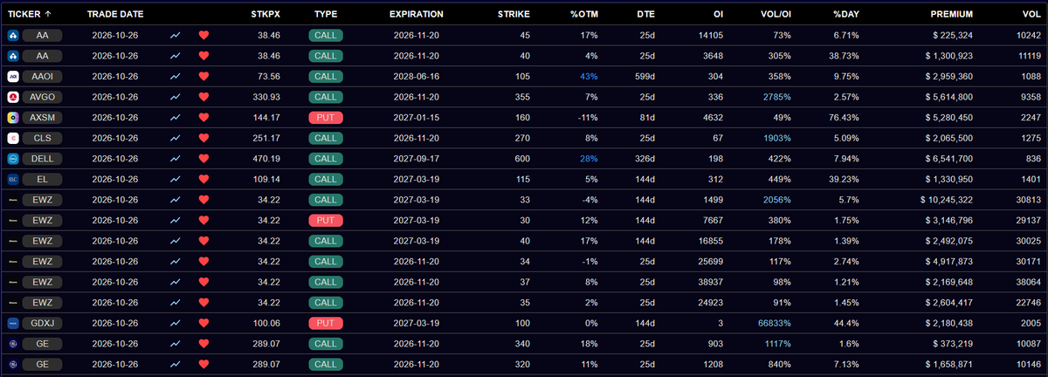
Task: Open the chart icon in the DELL row
Action: pos(177,158)
